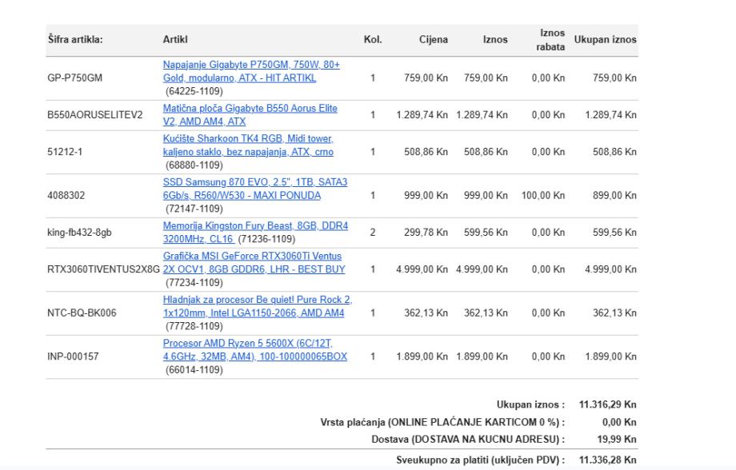Click the grand total 11.336,28 Kn
The height and width of the screenshot is (470, 736).
pyautogui.click(x=610, y=460)
